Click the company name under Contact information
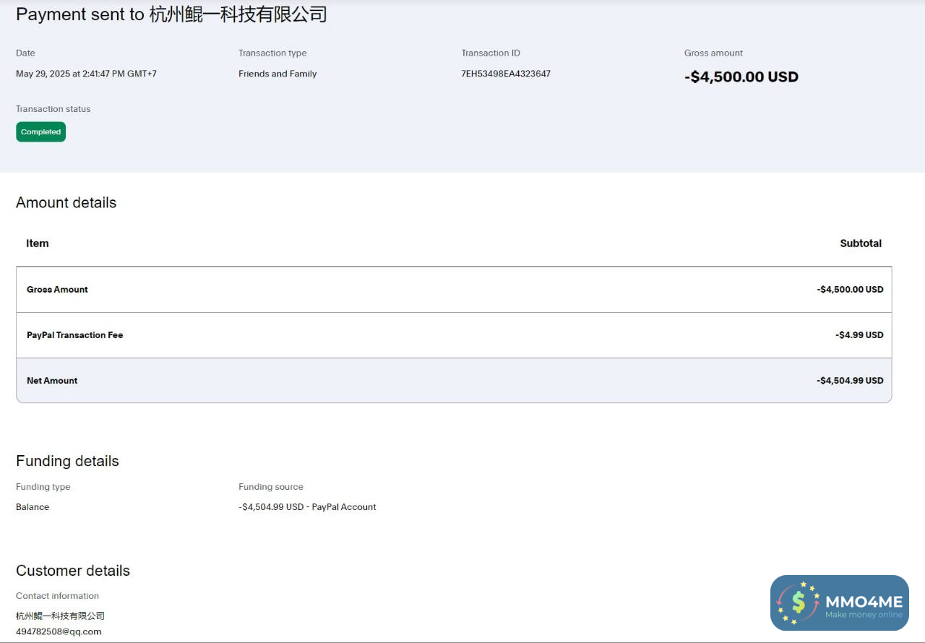This screenshot has width=925, height=643. tap(60, 616)
